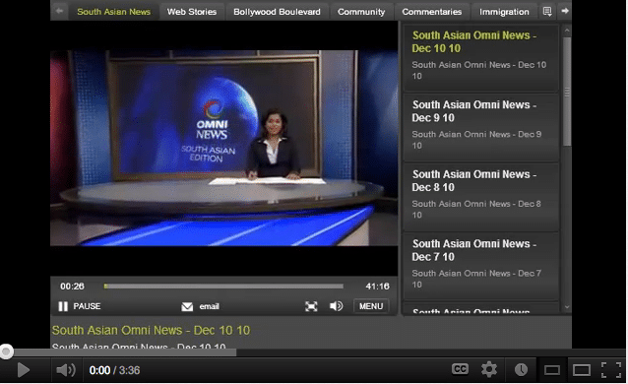
Task: Click the playlist scrollbar thumb
Action: tap(567, 92)
